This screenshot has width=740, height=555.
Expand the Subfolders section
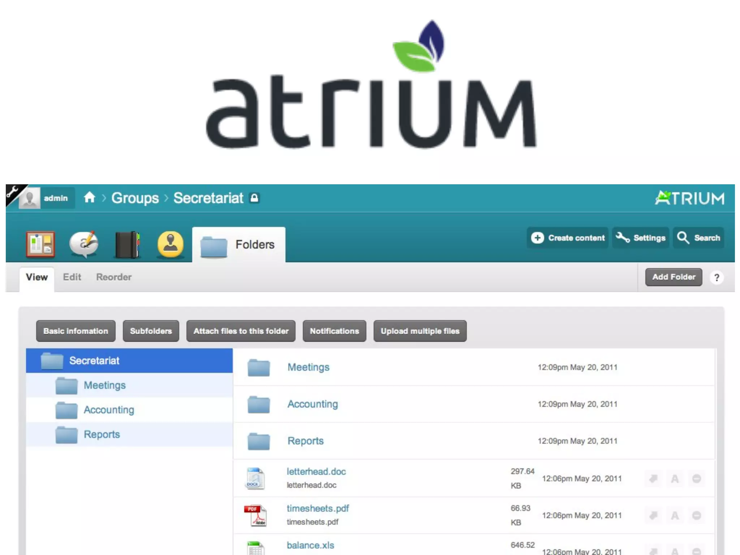151,331
